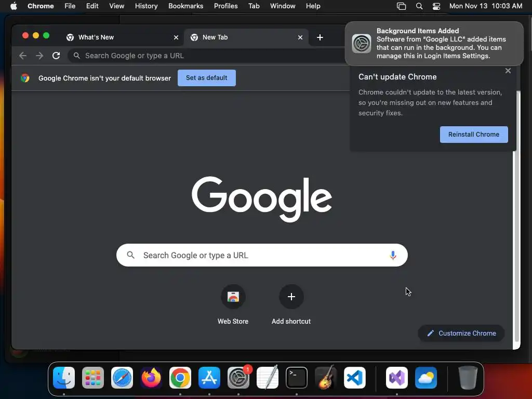532x399 pixels.
Task: Open Control Center in menu bar
Action: coord(436,6)
